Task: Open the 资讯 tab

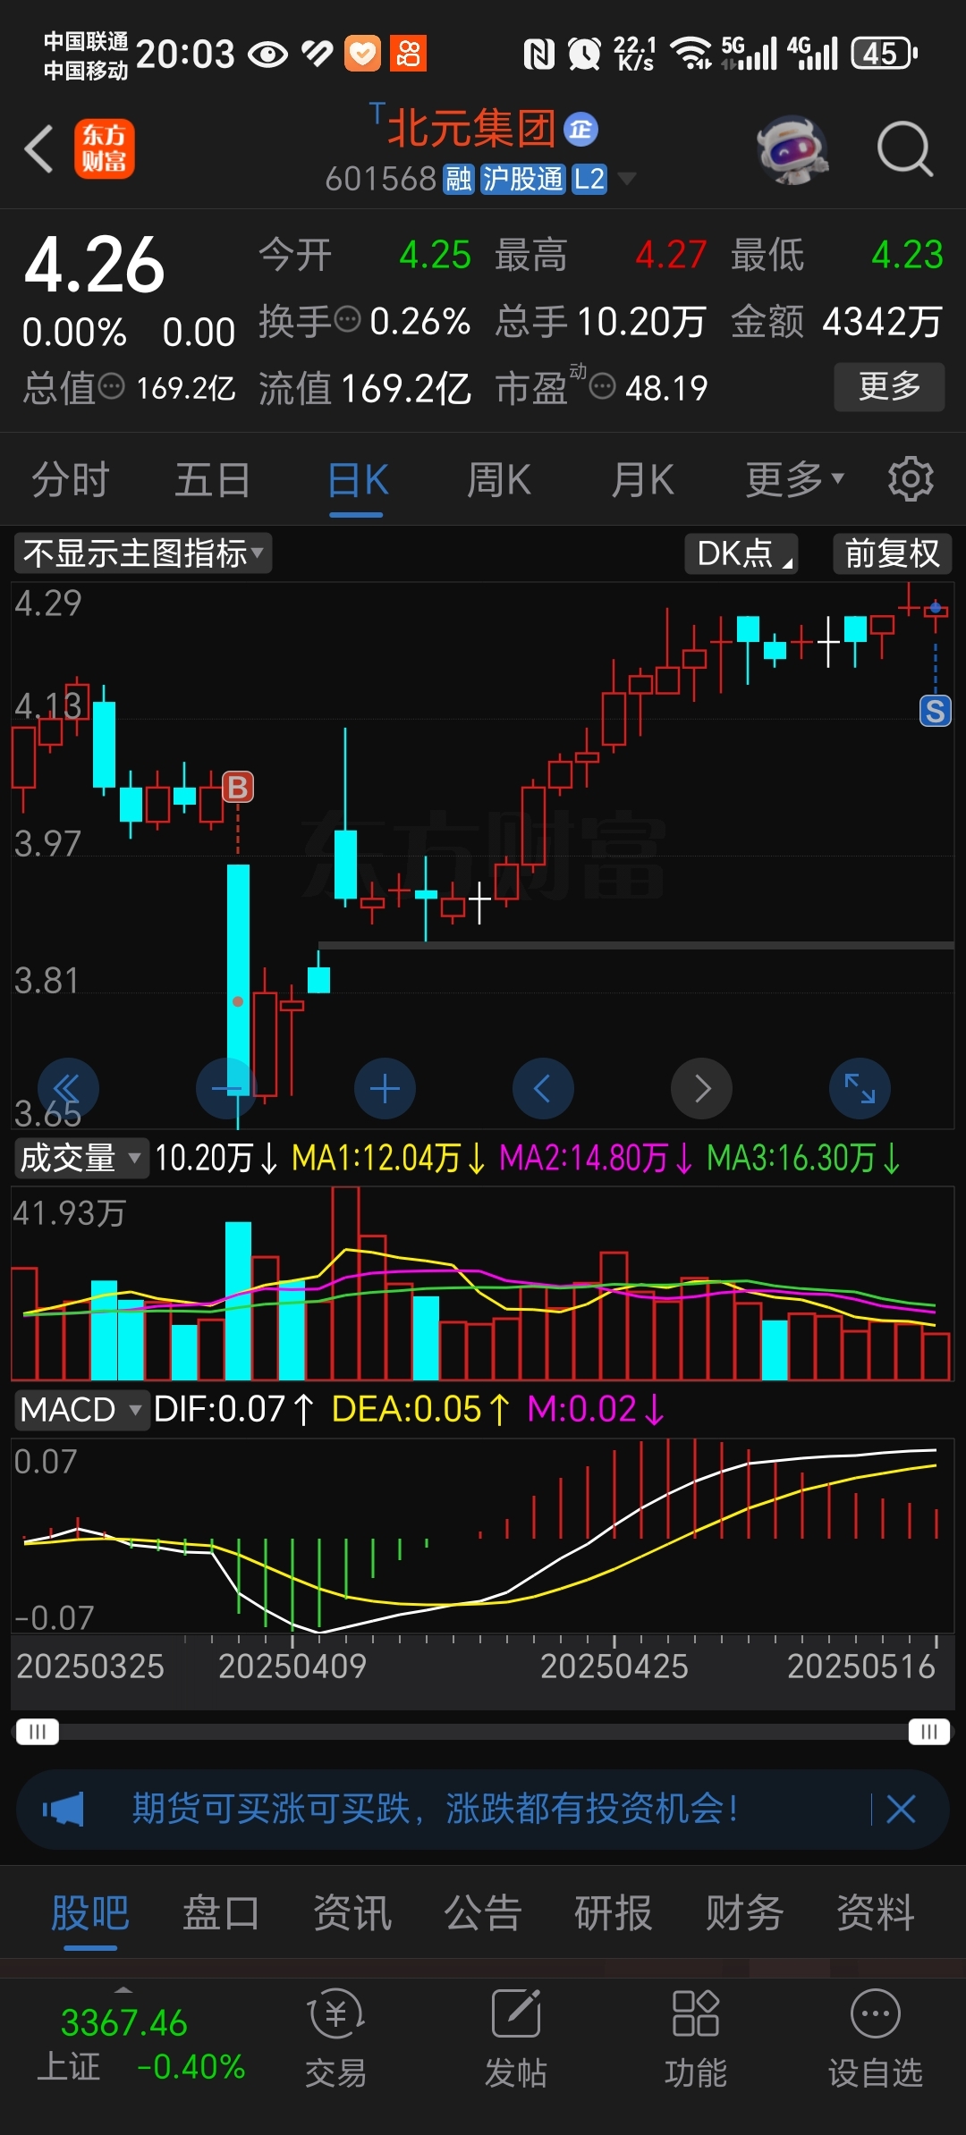Action: pos(352,1913)
